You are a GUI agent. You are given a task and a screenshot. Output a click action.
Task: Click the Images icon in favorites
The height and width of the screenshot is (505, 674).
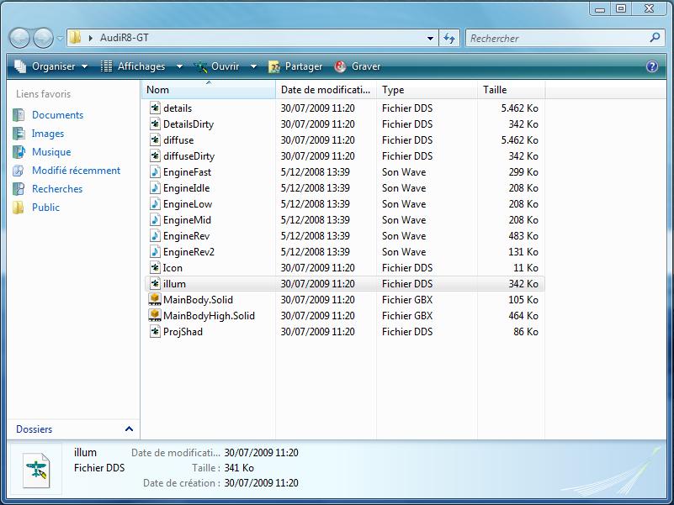click(x=19, y=134)
